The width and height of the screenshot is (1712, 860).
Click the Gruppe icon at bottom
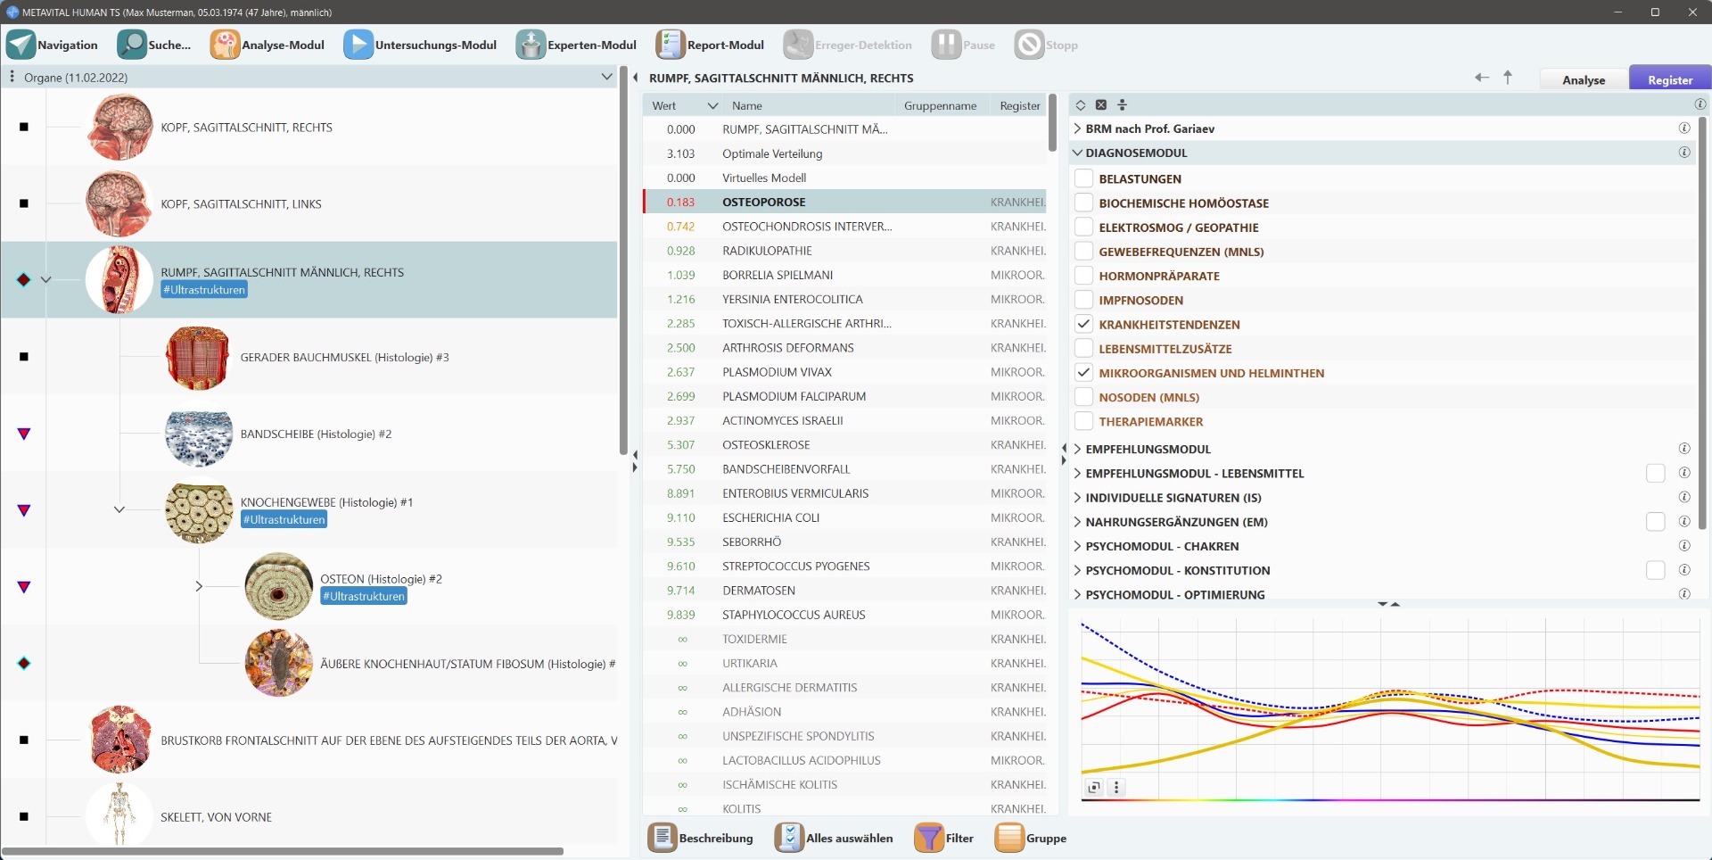1009,838
